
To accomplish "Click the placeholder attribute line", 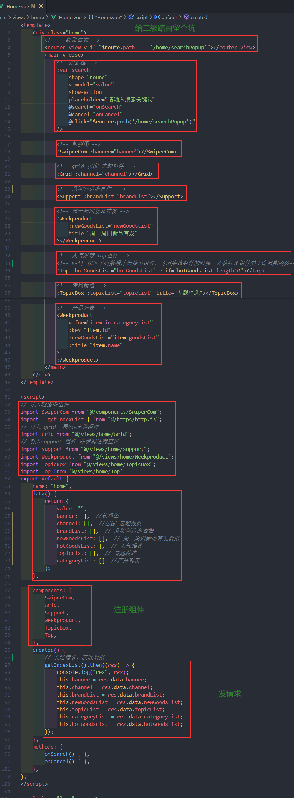I will 112,100.
